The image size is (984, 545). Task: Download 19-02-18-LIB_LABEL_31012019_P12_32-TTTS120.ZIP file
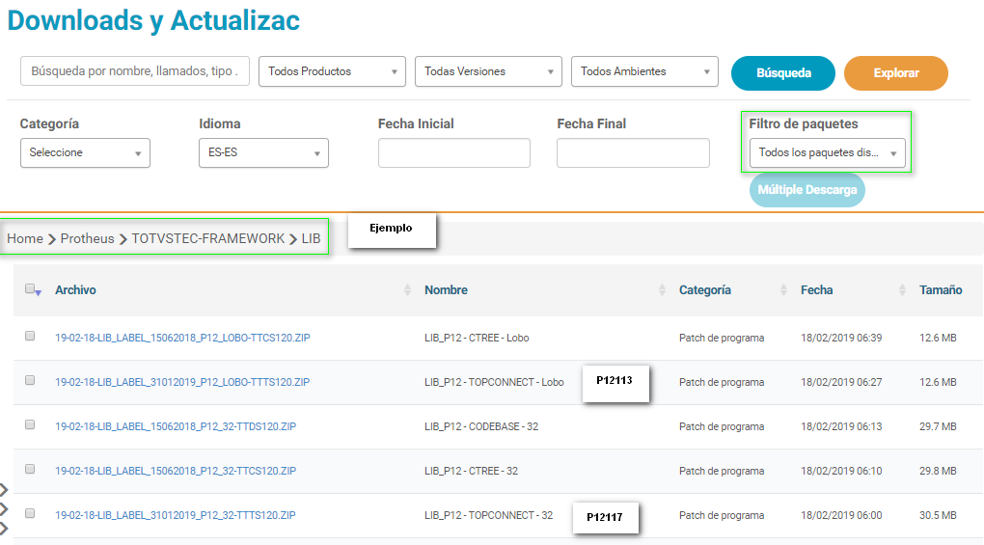tap(175, 515)
